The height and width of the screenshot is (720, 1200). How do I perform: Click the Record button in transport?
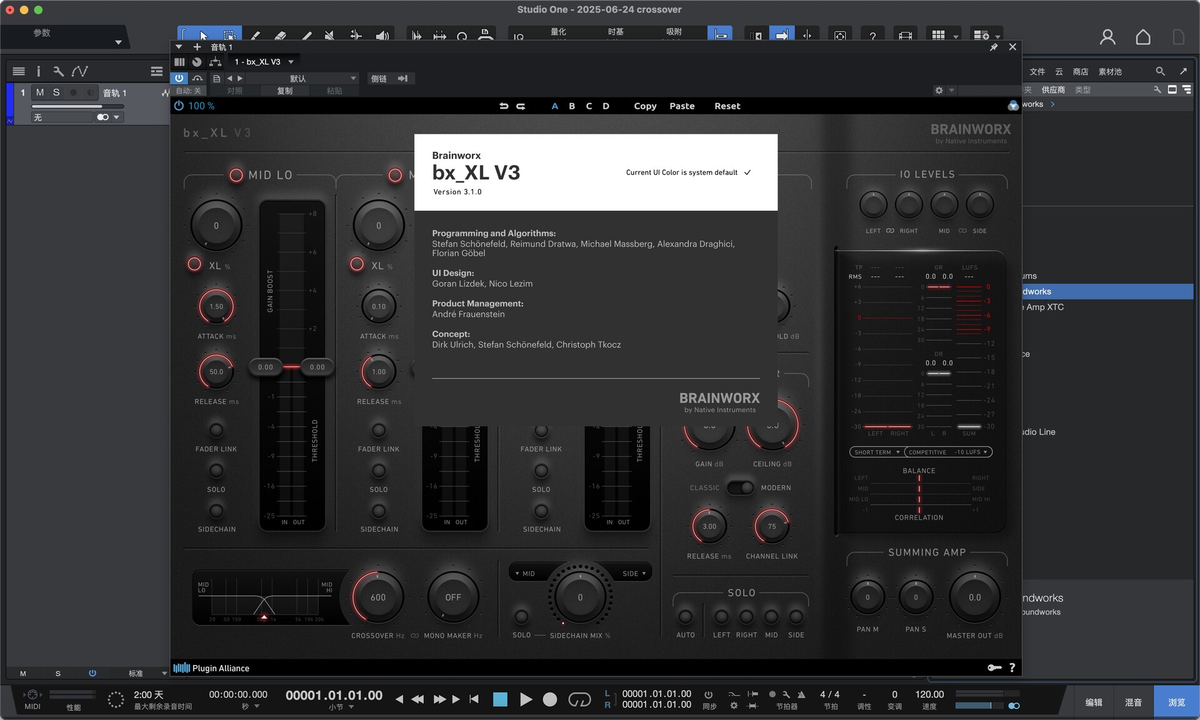click(x=550, y=699)
